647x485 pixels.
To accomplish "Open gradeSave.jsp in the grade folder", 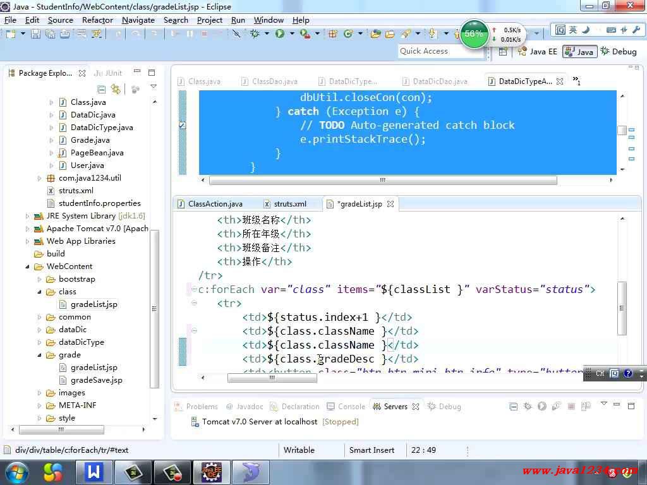I will [x=96, y=380].
